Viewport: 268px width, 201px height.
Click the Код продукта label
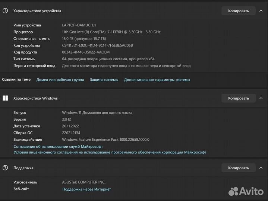tap(25, 52)
